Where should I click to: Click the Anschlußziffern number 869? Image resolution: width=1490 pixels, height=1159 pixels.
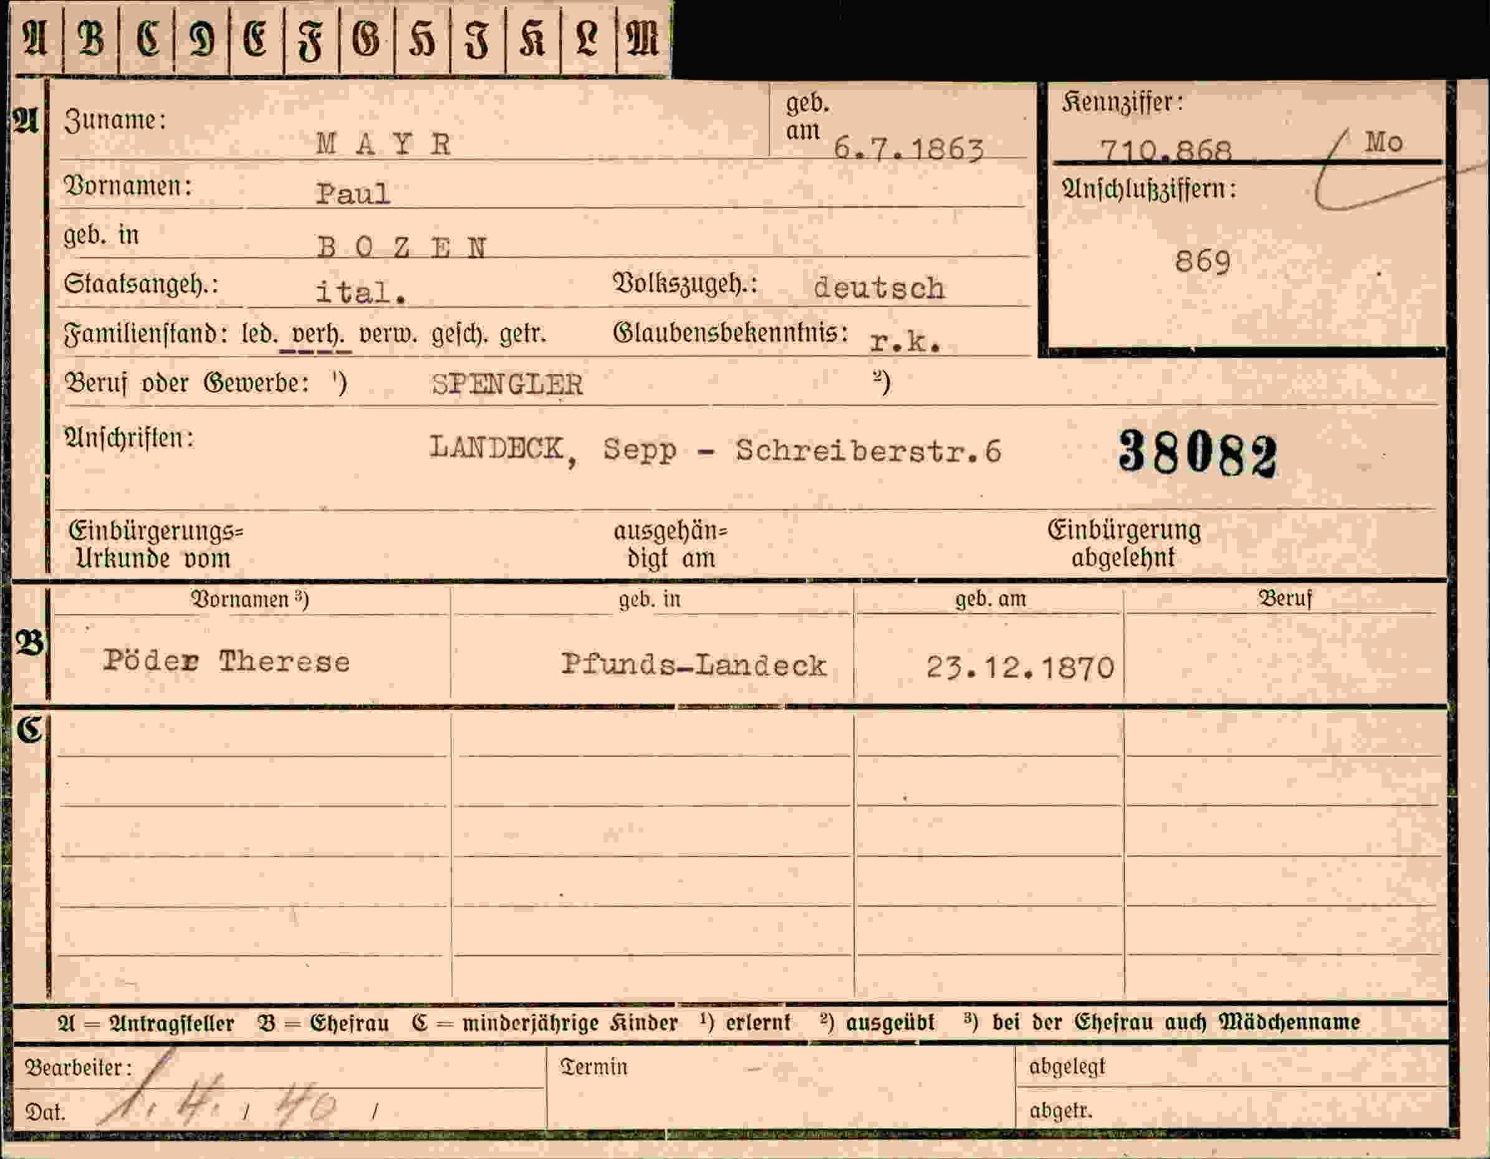click(1203, 262)
